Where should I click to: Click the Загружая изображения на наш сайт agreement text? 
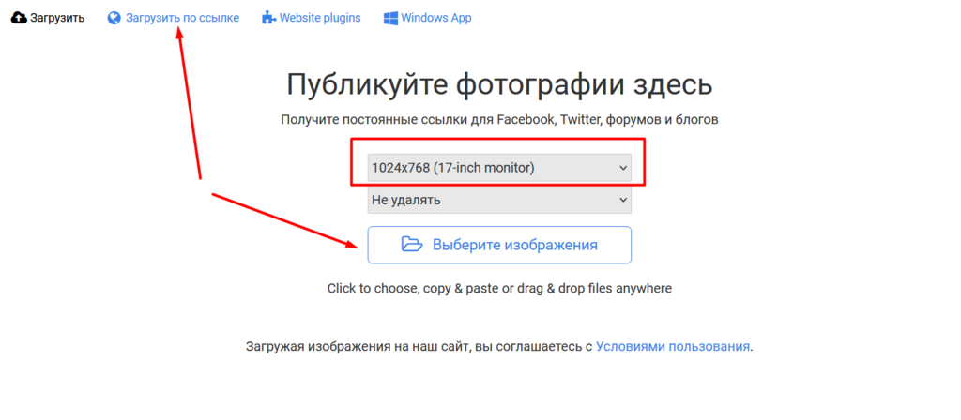pyautogui.click(x=418, y=346)
